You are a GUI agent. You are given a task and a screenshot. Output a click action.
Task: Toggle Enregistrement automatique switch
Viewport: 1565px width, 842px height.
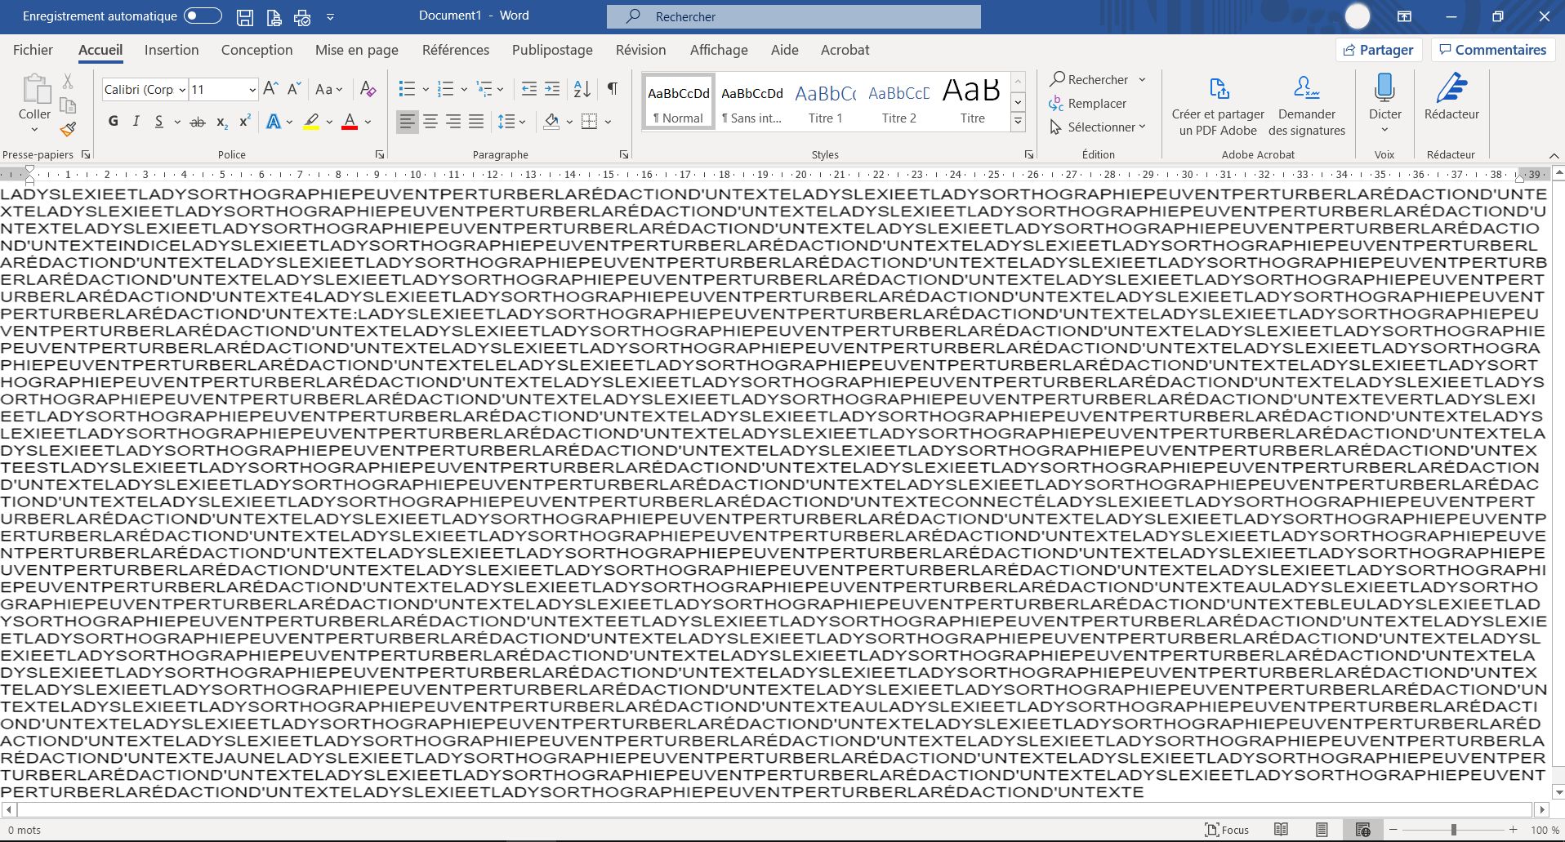click(x=203, y=16)
